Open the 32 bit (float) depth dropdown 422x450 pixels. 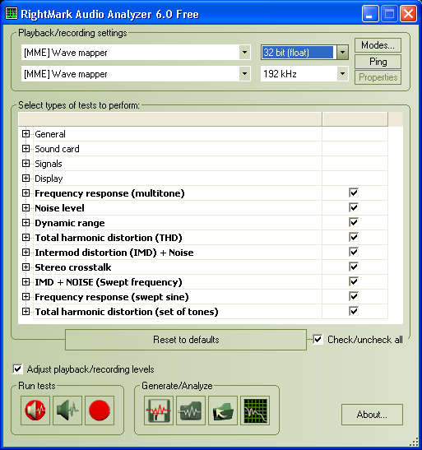[342, 52]
